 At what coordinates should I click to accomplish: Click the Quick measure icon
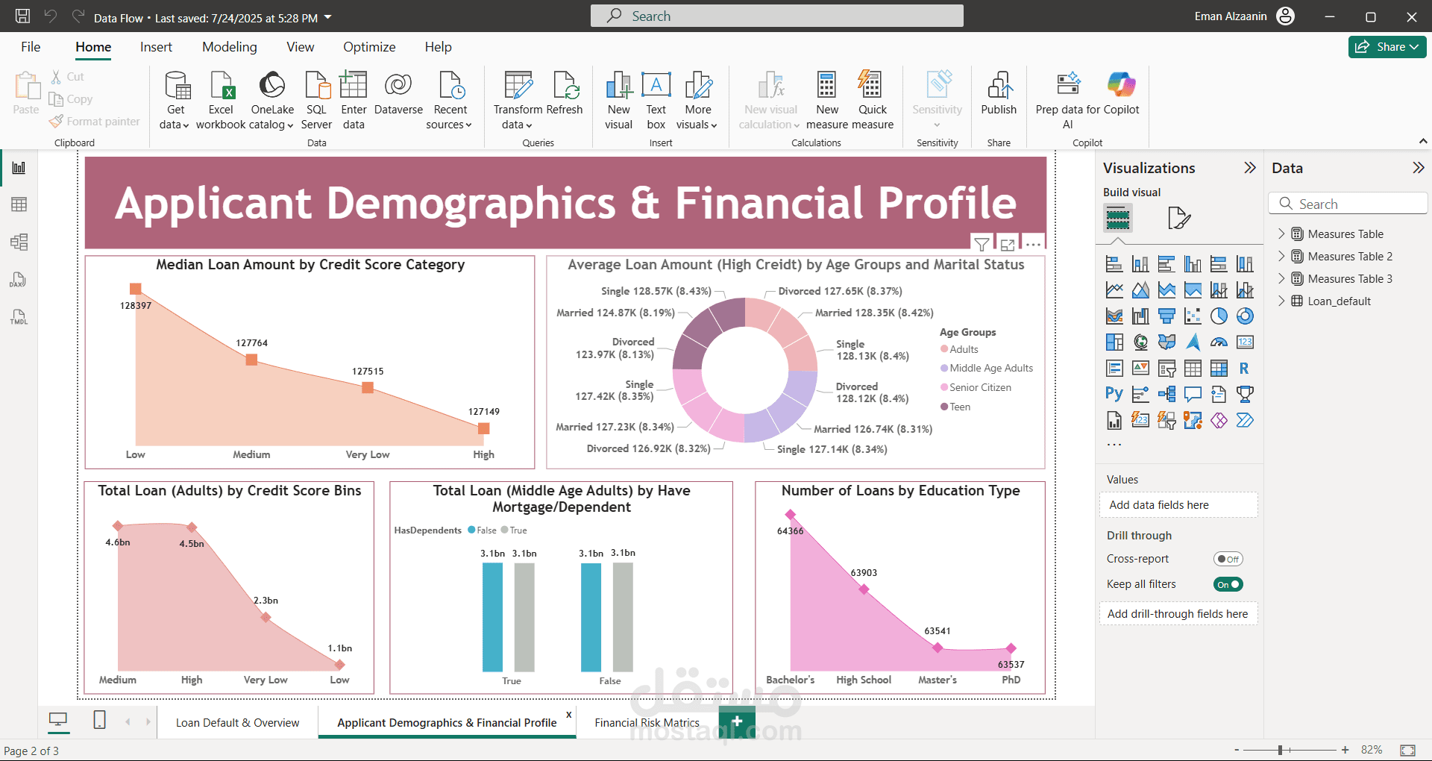[871, 87]
